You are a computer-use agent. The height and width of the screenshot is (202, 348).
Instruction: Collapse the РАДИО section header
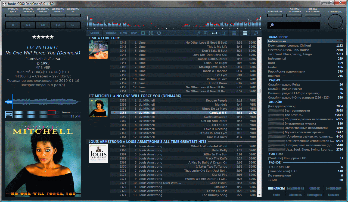click(x=274, y=80)
